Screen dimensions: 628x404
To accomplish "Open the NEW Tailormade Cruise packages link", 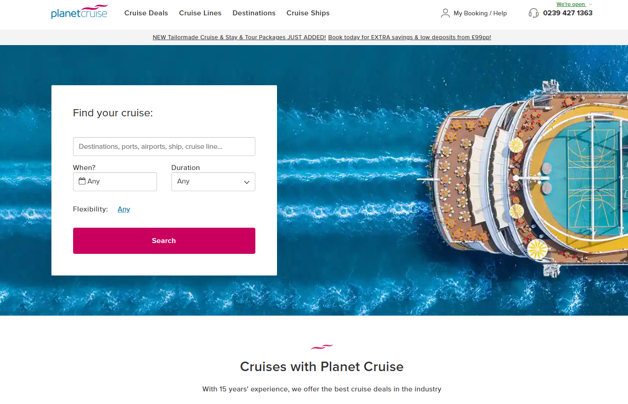I will pyautogui.click(x=239, y=37).
